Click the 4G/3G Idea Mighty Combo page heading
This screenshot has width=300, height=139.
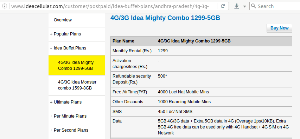point(165,18)
